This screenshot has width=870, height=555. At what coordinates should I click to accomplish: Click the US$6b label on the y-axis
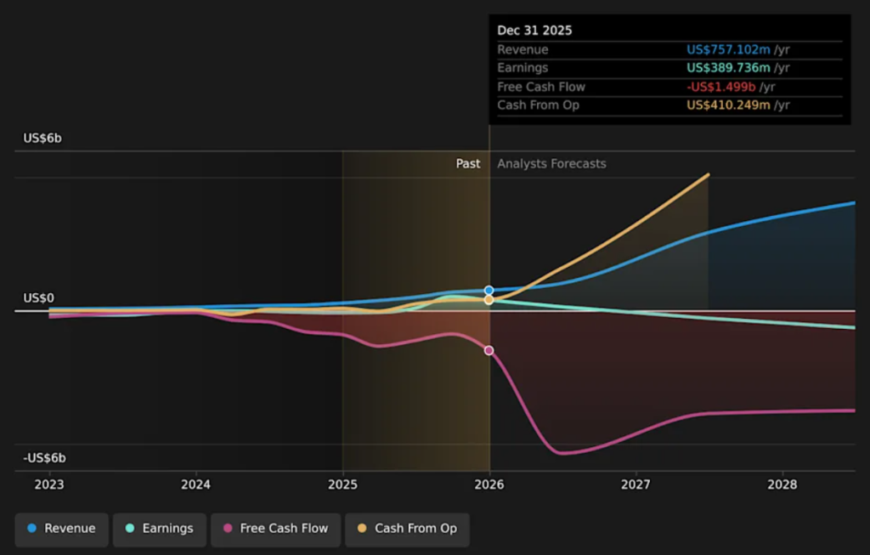tap(42, 137)
